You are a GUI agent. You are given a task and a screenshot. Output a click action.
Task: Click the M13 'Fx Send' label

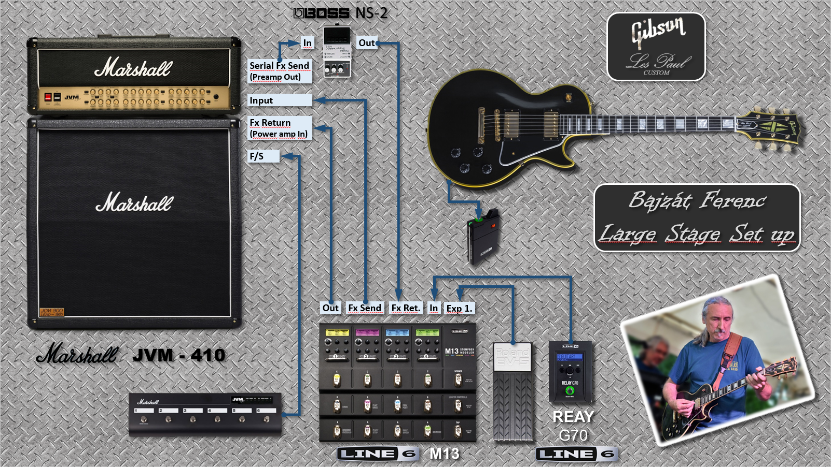tap(365, 308)
